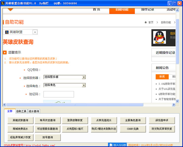Click the app icon in title bar
This screenshot has width=183, height=147.
point(2,3)
